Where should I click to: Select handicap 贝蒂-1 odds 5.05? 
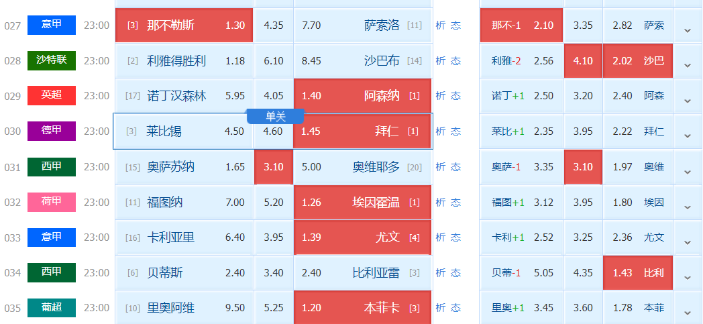coord(521,272)
